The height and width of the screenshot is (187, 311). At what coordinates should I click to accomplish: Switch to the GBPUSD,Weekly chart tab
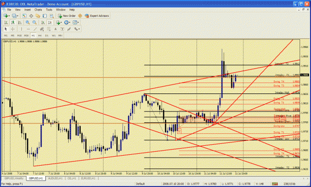14,178
